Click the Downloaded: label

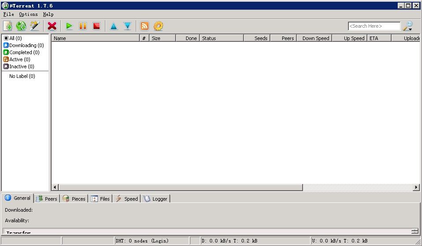pyautogui.click(x=19, y=210)
